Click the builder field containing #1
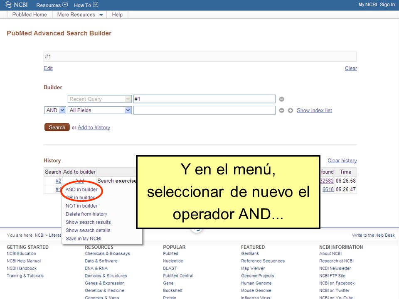Image resolution: width=399 pixels, height=299 pixels. click(204, 99)
